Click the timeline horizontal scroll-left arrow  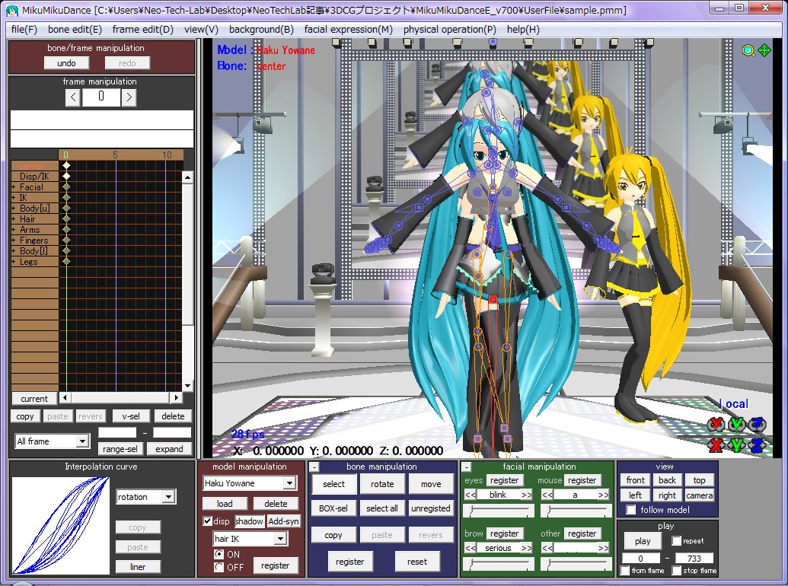(65, 398)
